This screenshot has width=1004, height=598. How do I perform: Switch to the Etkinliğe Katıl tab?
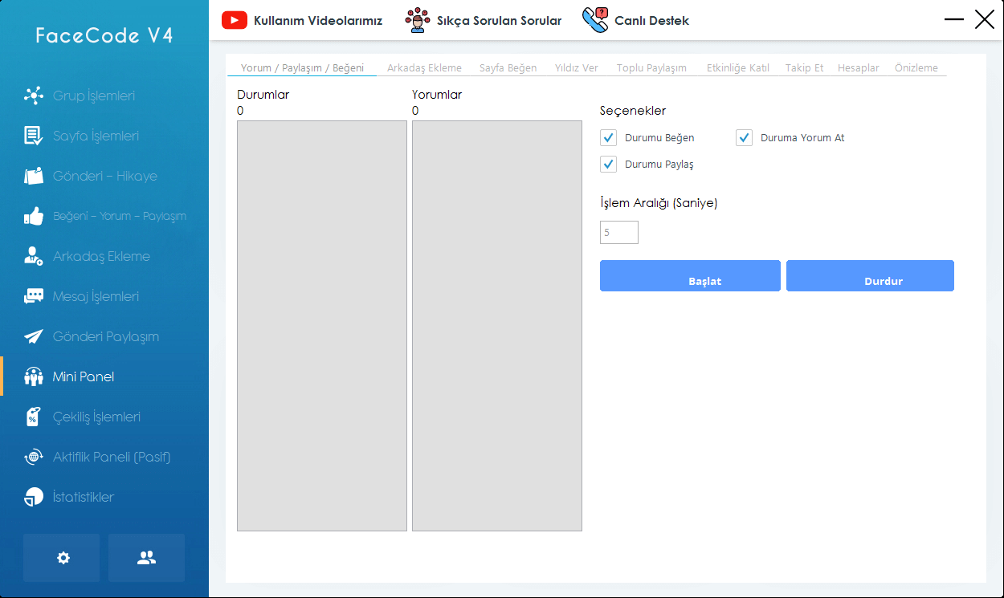[738, 68]
